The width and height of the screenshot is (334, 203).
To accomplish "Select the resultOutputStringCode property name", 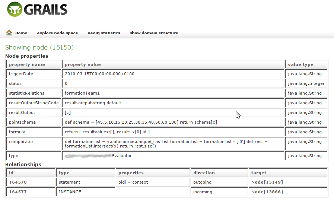I will [34, 103].
